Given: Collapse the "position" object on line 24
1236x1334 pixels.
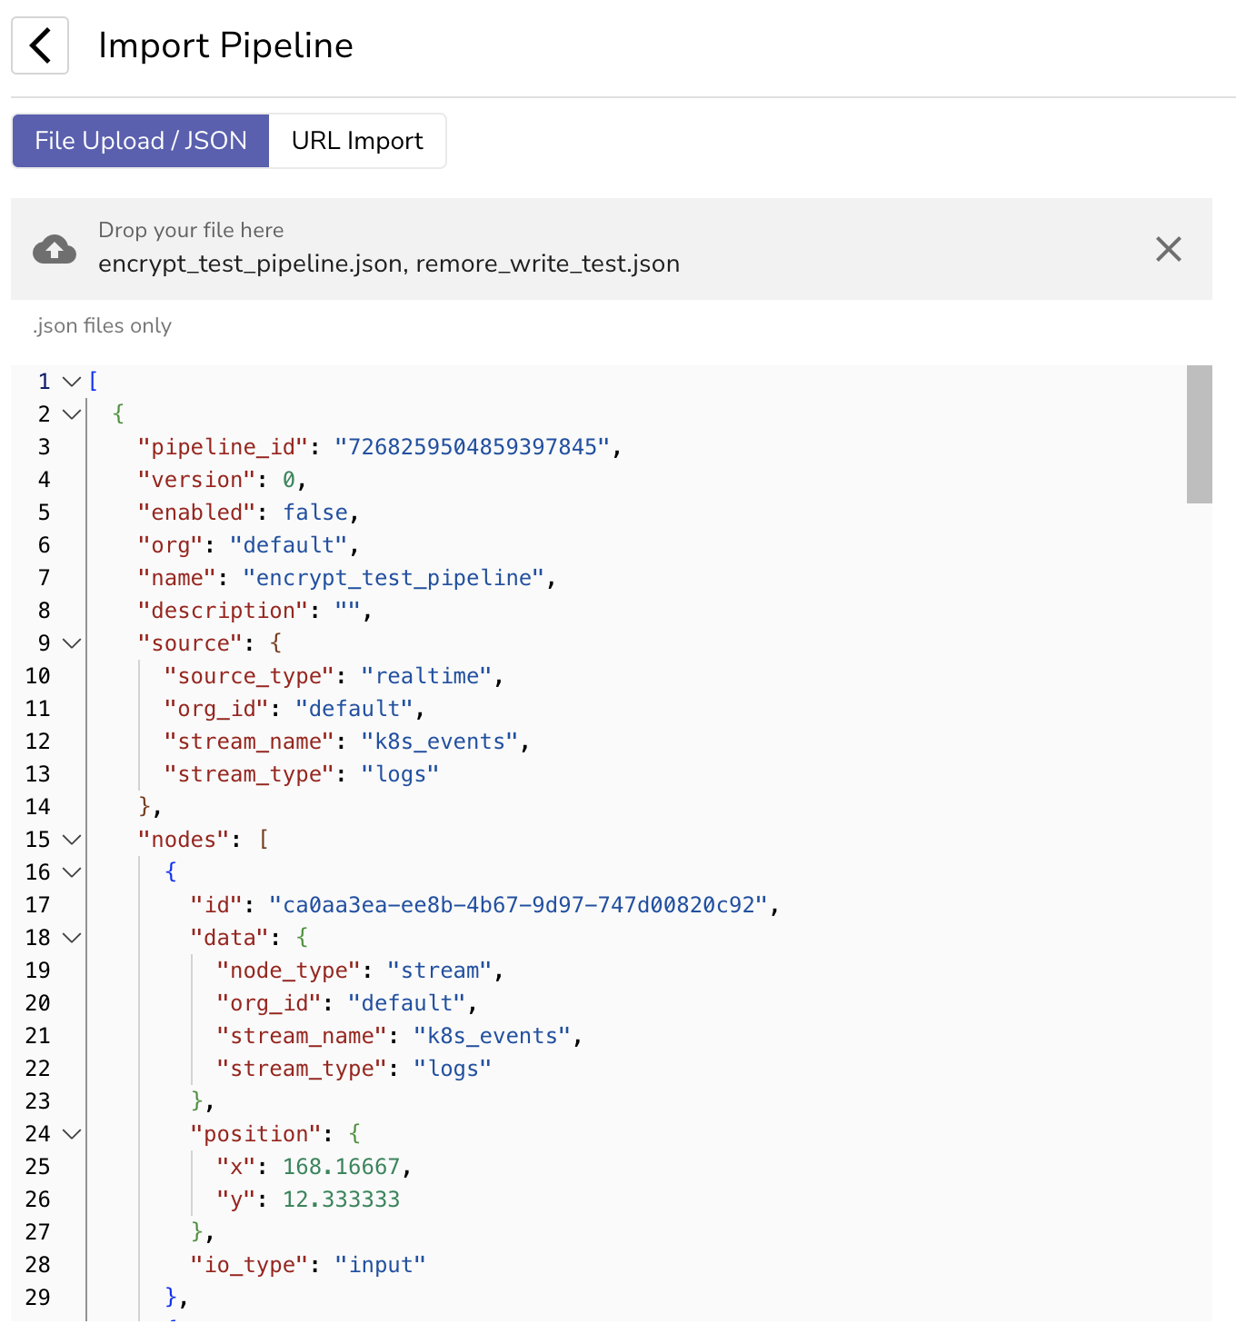Looking at the screenshot, I should [x=72, y=1134].
